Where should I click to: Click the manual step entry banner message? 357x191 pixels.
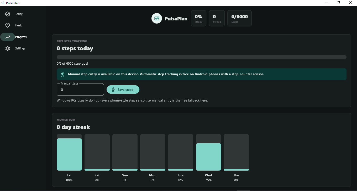click(x=166, y=74)
